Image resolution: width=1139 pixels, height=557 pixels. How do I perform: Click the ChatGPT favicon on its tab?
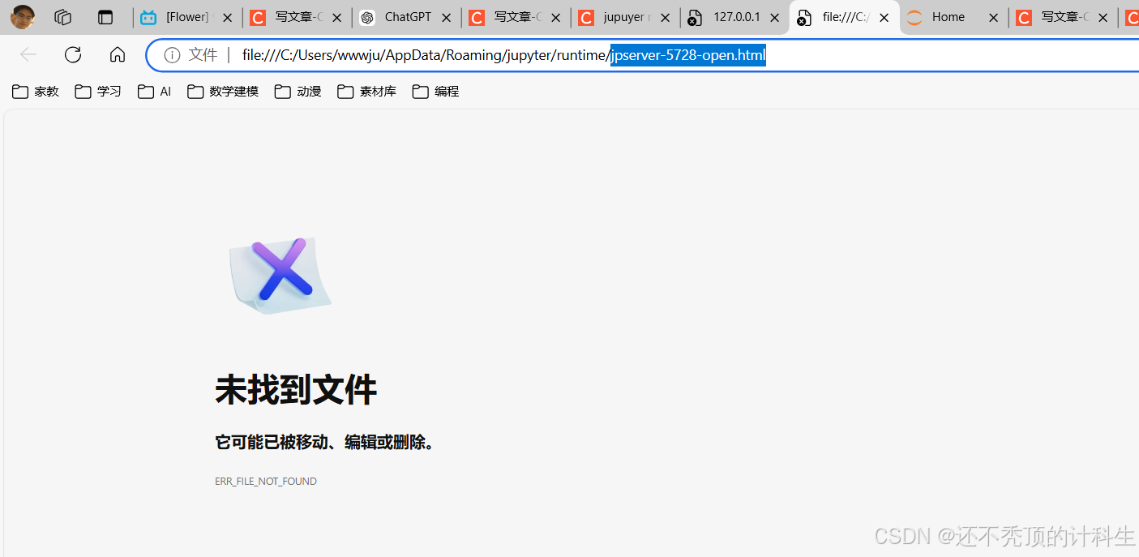coord(366,16)
